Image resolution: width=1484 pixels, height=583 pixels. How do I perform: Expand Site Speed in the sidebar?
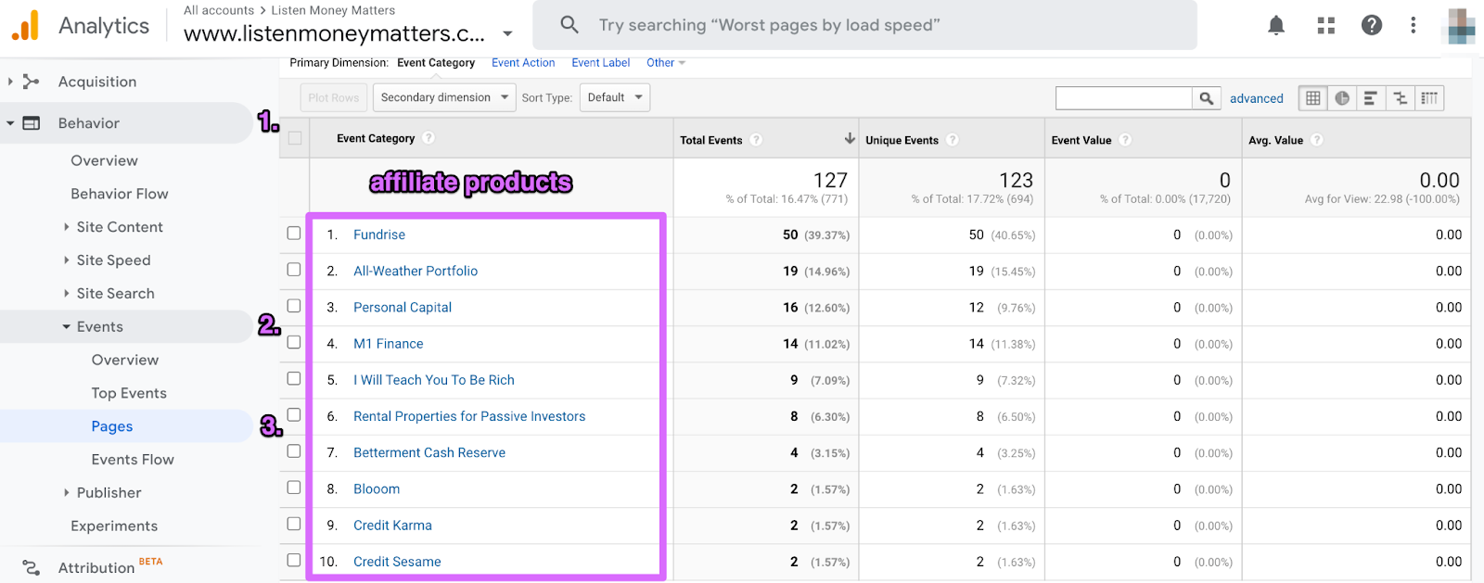click(67, 260)
